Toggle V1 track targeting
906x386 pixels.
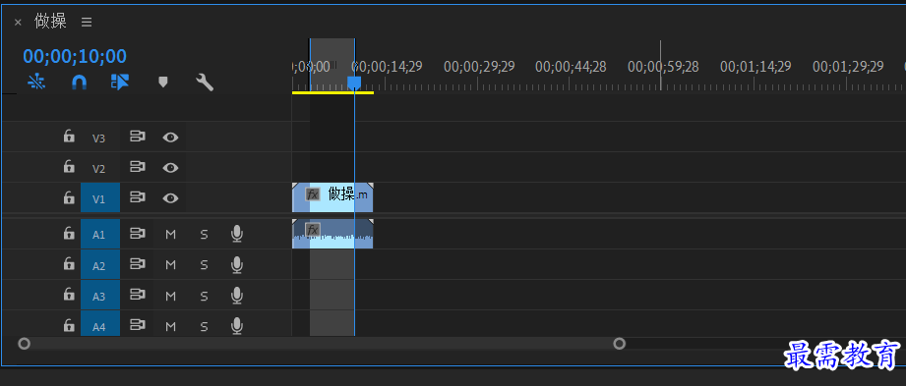pyautogui.click(x=100, y=197)
